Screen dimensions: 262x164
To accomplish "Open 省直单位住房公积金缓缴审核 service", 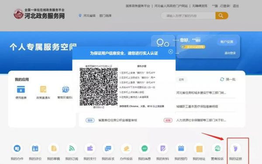I will tap(117, 120).
